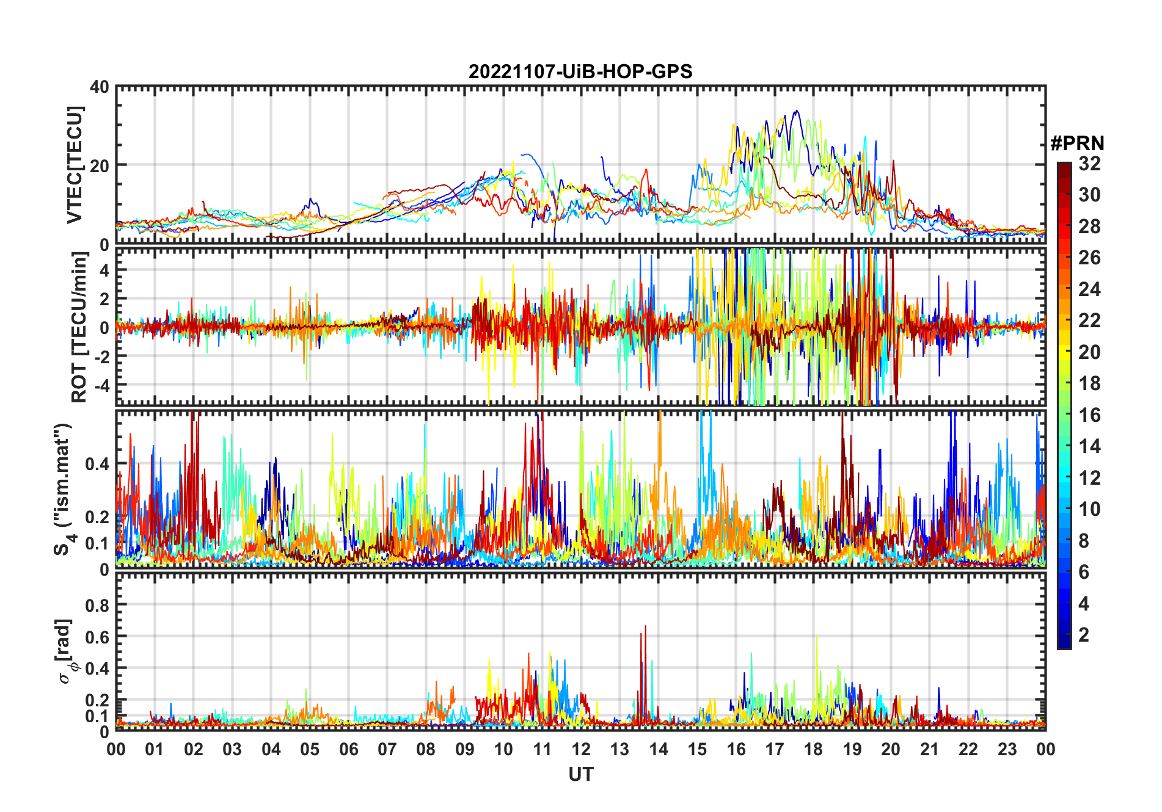Click the S4 ("ism.mat") y-axis label
Viewport: 1162px width, 812px height.
click(x=64, y=489)
